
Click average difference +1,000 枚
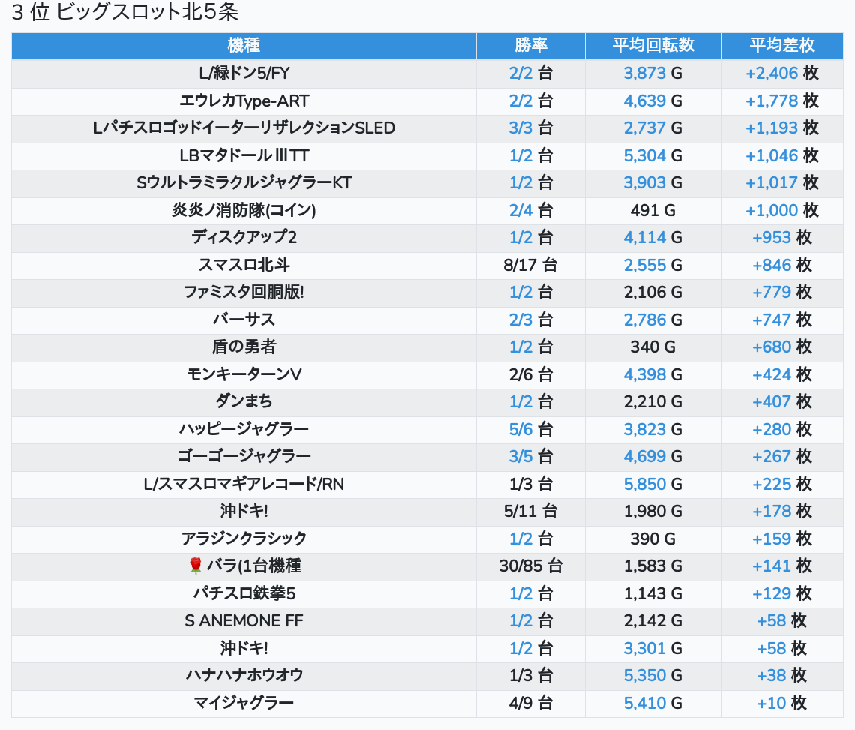pos(782,210)
